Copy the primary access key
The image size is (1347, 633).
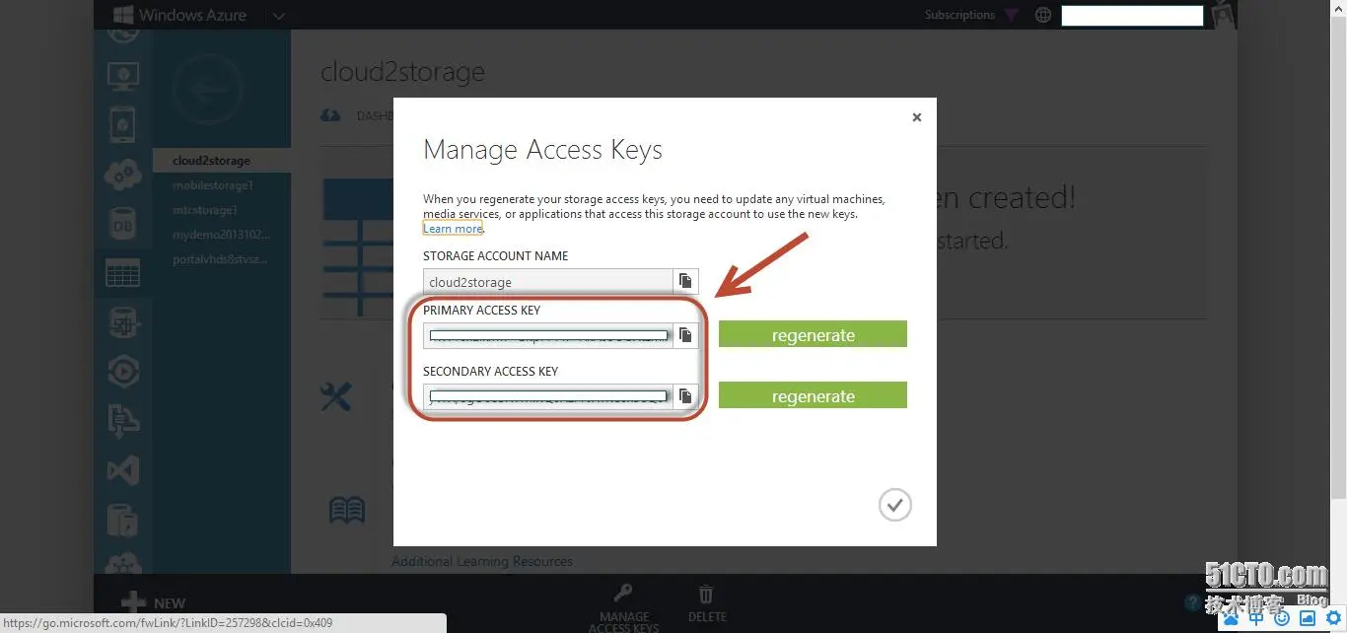pyautogui.click(x=685, y=335)
